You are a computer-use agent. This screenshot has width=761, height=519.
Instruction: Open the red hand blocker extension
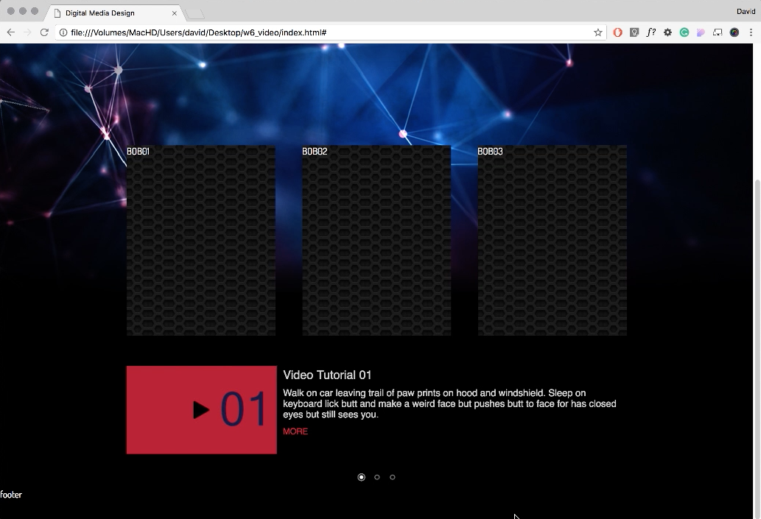click(617, 32)
